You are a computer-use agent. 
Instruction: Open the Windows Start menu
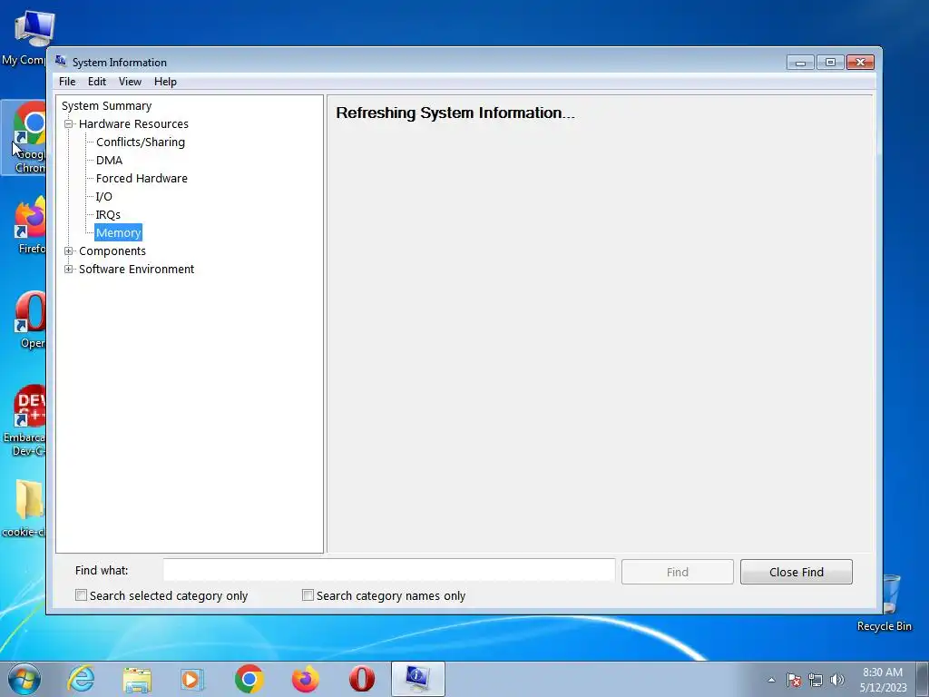tap(24, 679)
